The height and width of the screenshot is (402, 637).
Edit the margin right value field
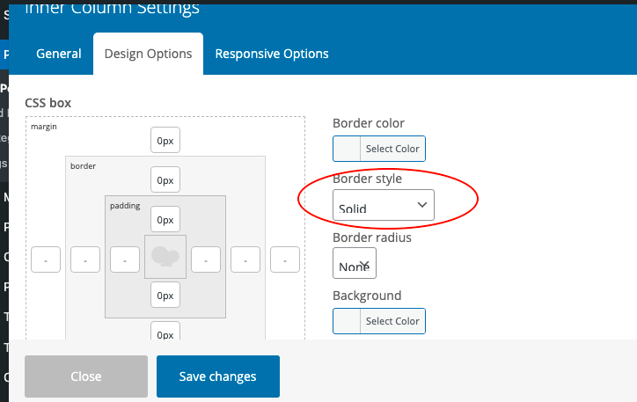click(285, 259)
